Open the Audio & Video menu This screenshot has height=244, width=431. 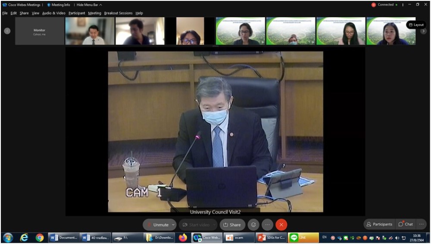coord(54,13)
